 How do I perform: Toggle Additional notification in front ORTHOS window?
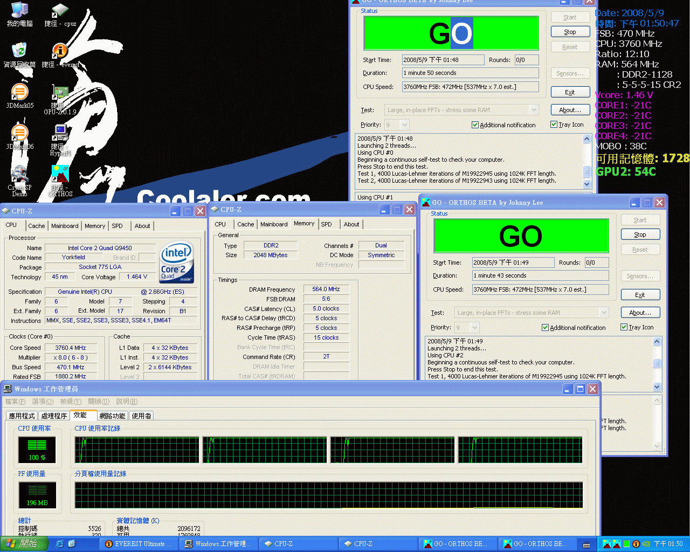tap(545, 327)
